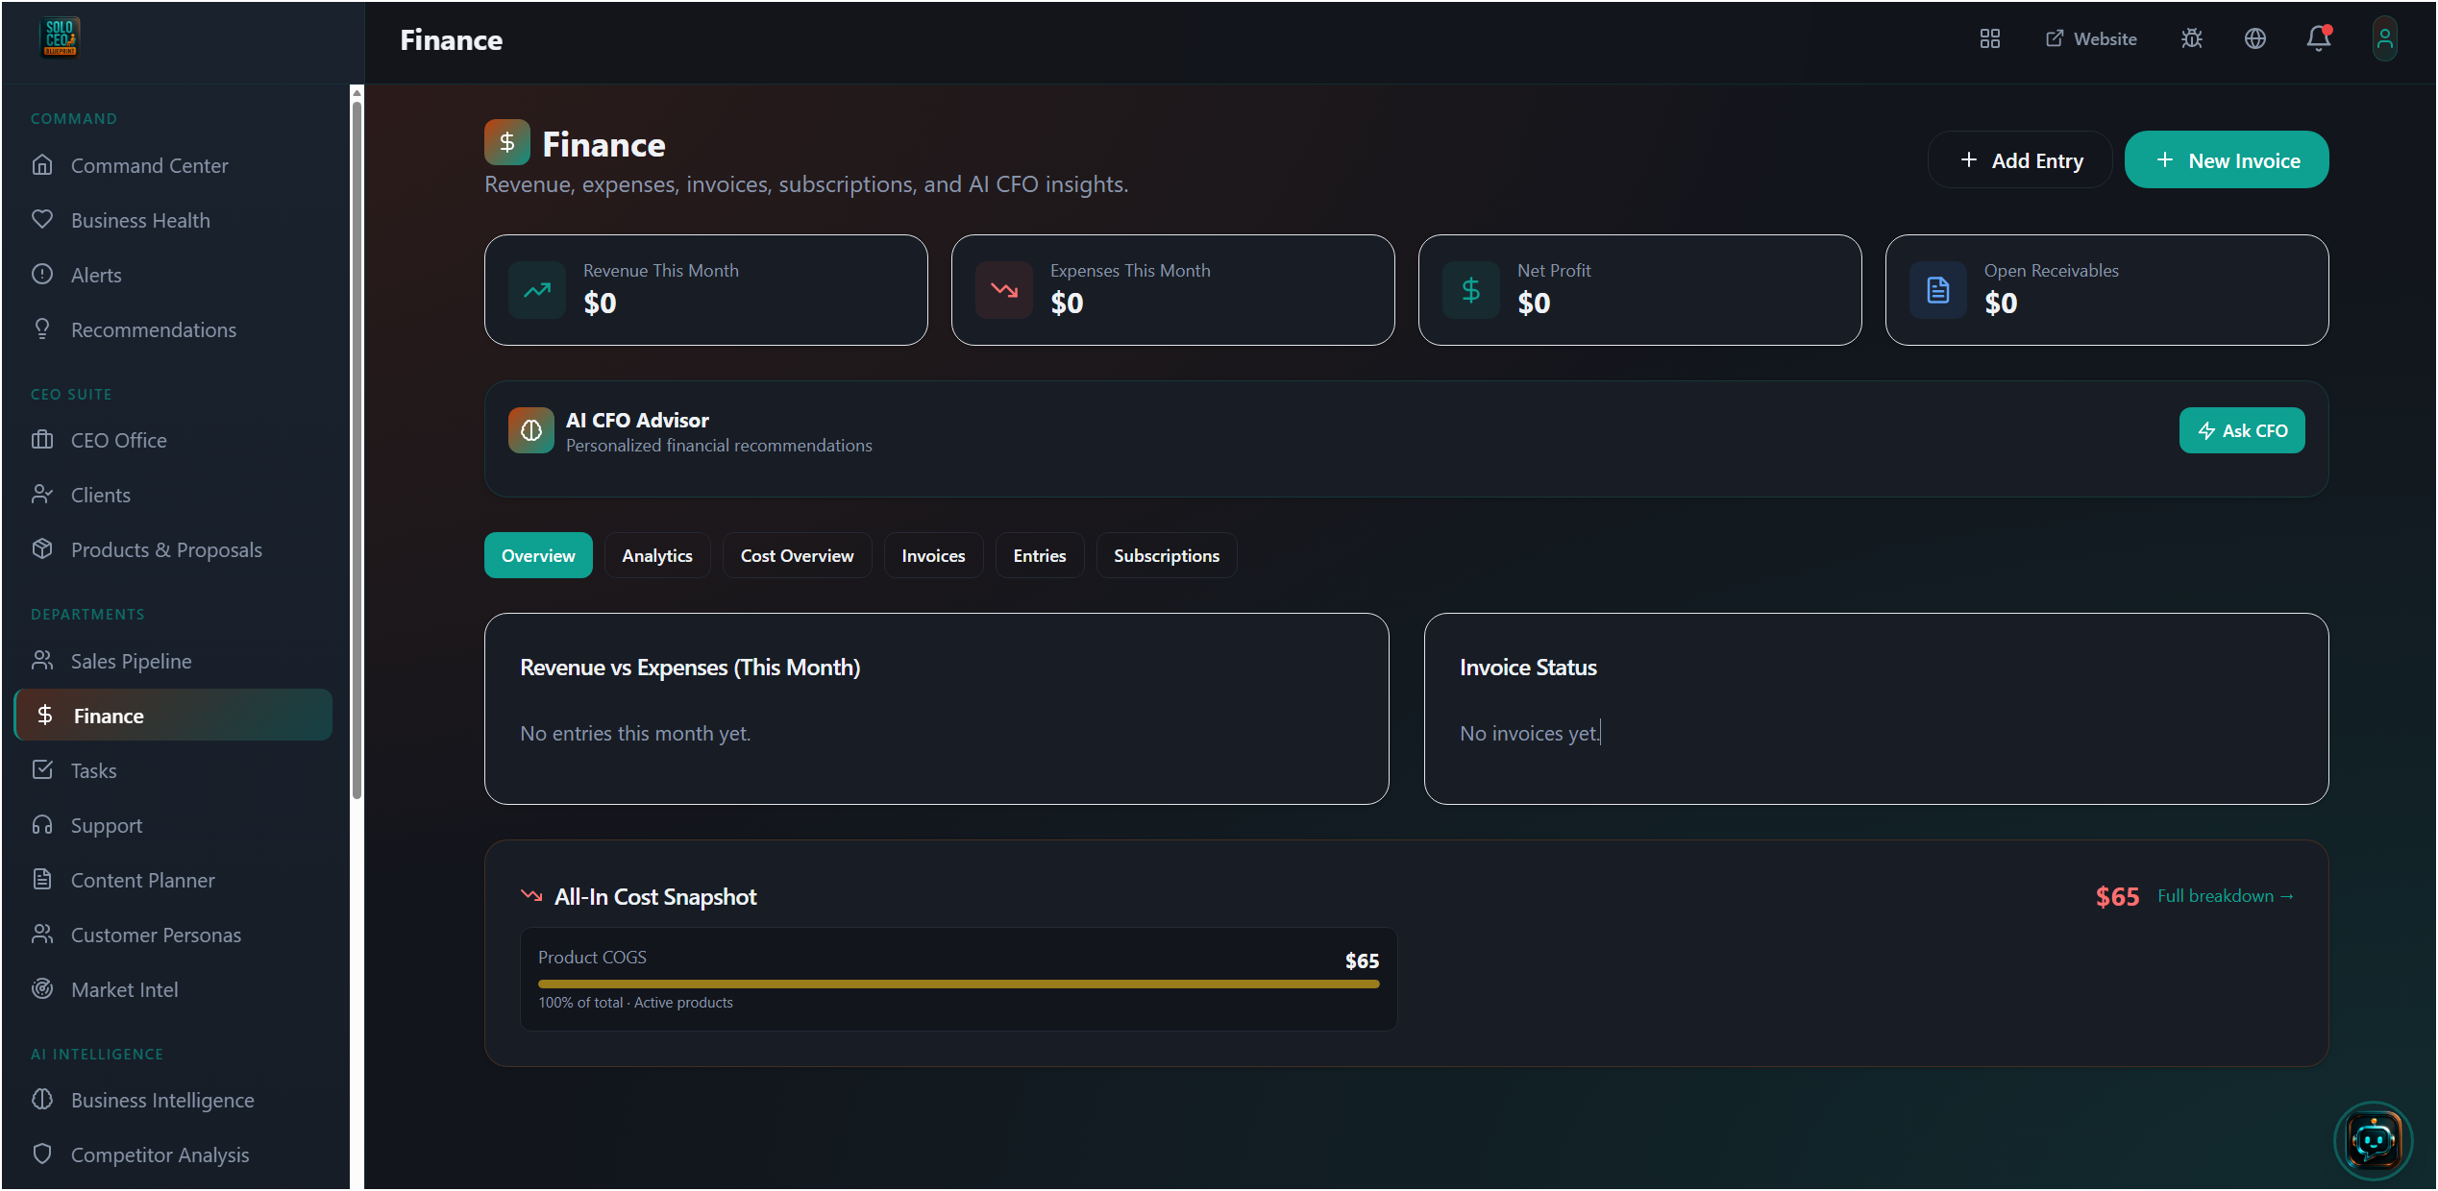Click the Alerts icon in sidebar

coord(42,275)
